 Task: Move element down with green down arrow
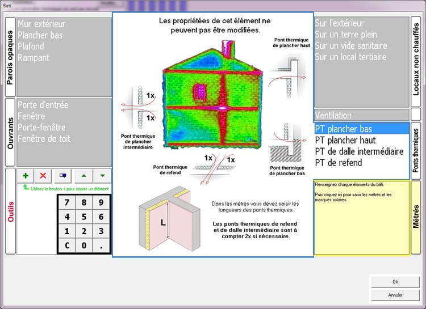[x=102, y=176]
